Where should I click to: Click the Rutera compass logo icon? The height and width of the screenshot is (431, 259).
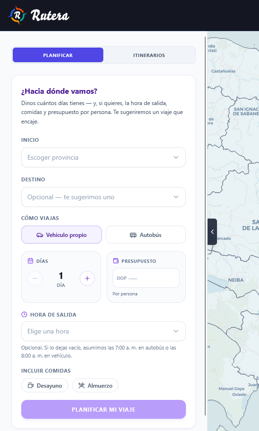(x=17, y=15)
